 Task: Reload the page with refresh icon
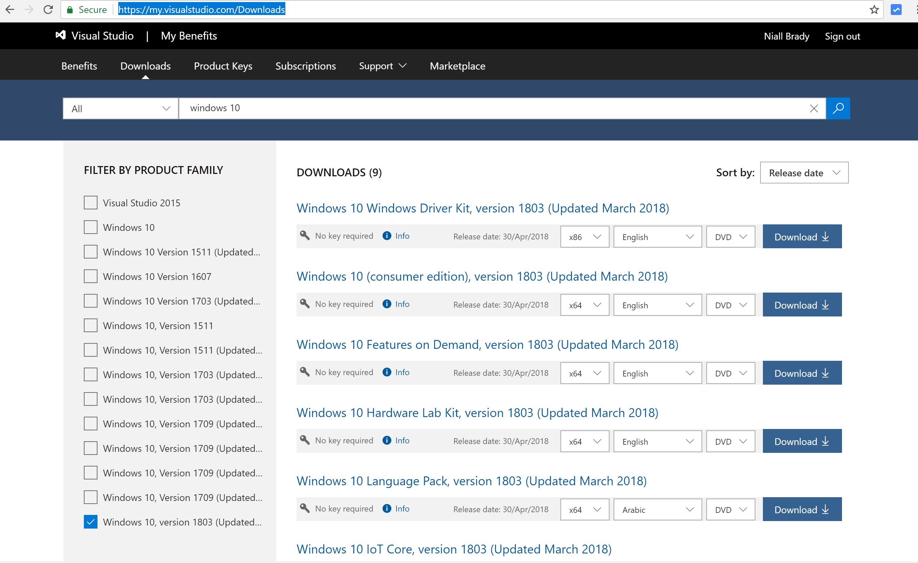pyautogui.click(x=48, y=9)
